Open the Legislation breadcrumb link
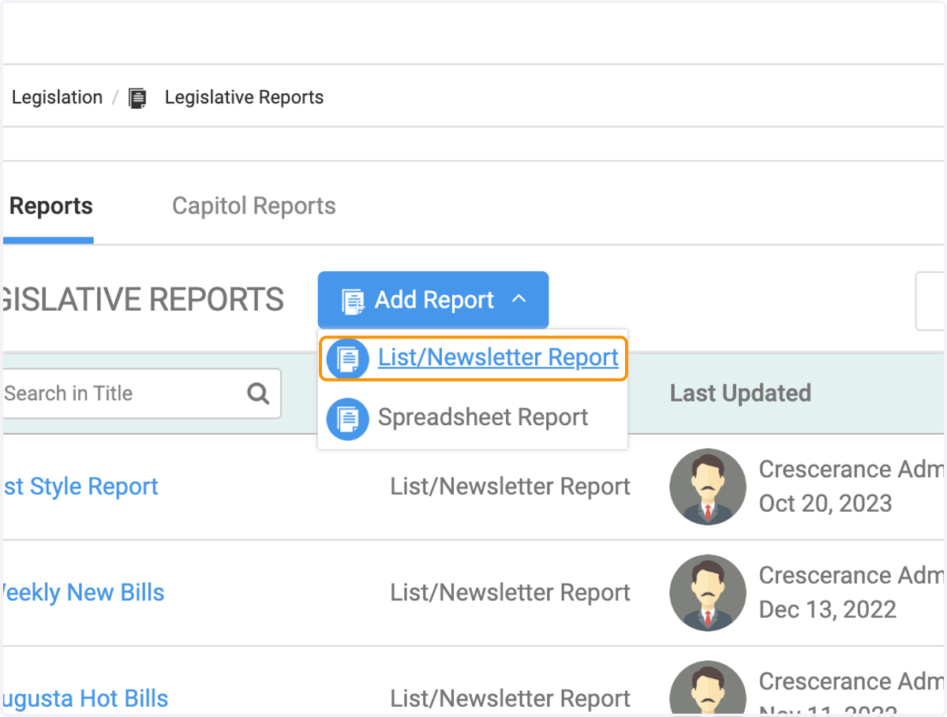The height and width of the screenshot is (717, 947). point(57,98)
